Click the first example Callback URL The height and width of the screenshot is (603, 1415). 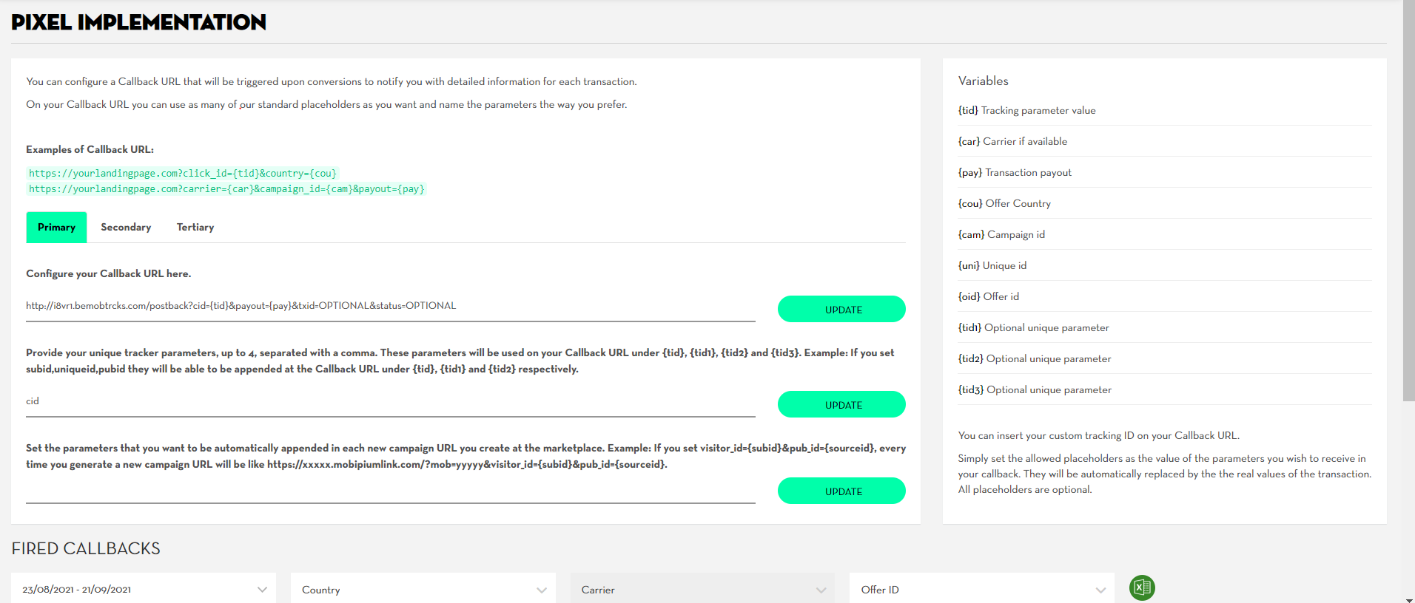click(x=183, y=174)
